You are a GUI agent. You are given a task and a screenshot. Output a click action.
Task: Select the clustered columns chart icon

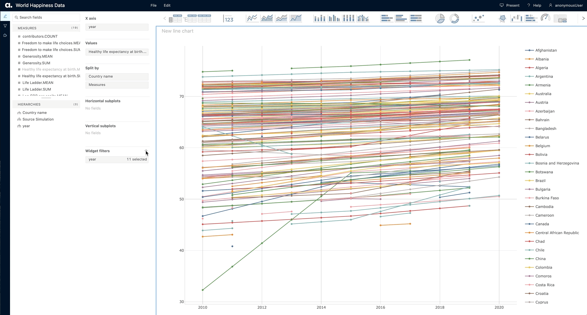[334, 18]
